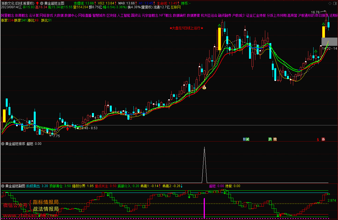
Task: Click the 顶部清仓: 3.50 value
Action: (x=60, y=186)
